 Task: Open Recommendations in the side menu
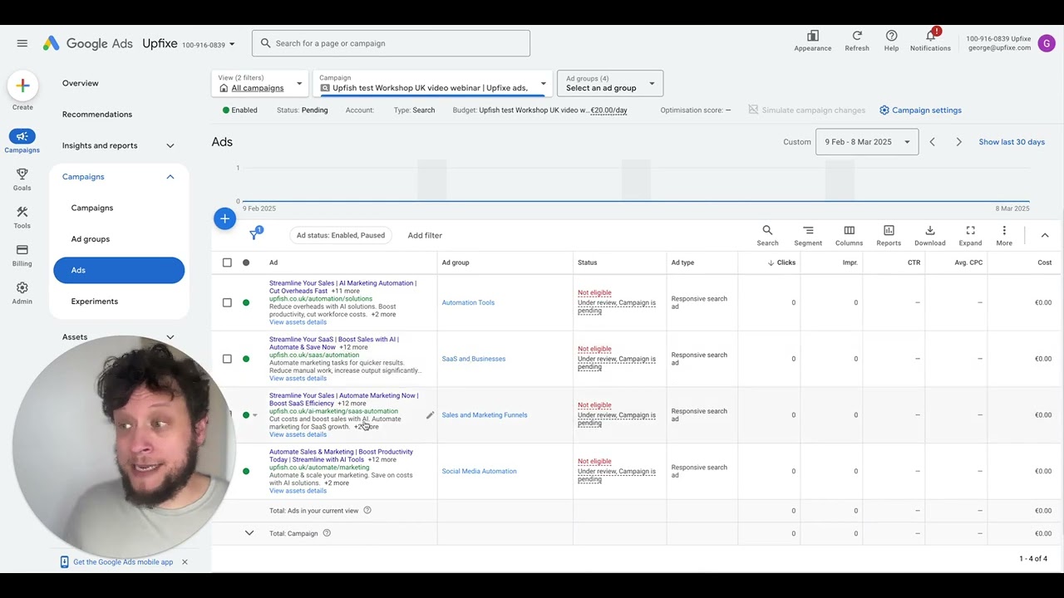click(97, 115)
